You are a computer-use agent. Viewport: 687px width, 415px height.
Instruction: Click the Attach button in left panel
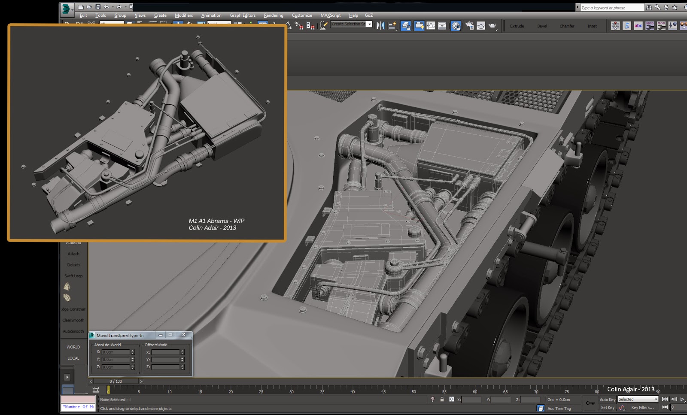coord(73,254)
